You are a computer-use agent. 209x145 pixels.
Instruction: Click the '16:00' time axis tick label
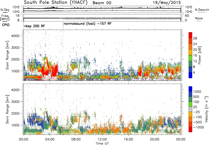click(128, 140)
